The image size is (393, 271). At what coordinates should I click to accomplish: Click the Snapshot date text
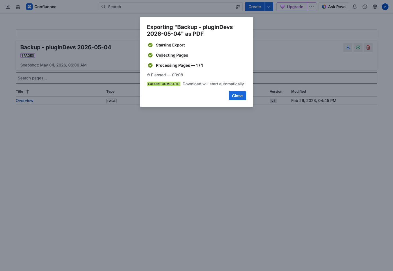(54, 65)
